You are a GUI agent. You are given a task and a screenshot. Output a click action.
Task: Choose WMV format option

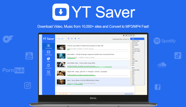(133, 59)
